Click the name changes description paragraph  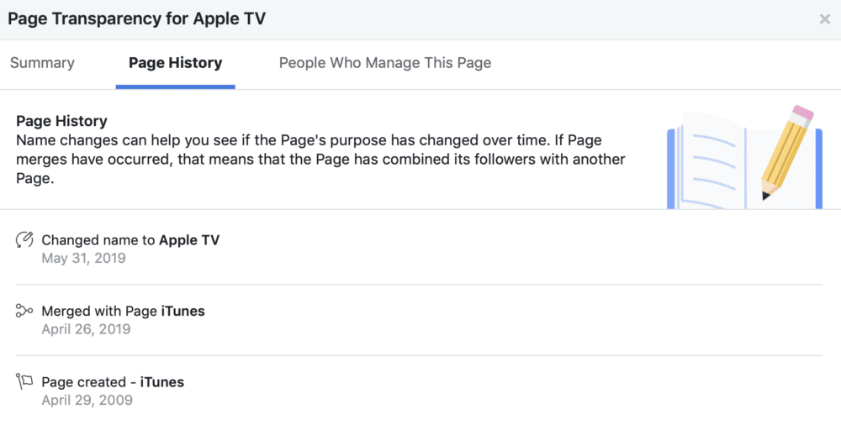pyautogui.click(x=320, y=160)
